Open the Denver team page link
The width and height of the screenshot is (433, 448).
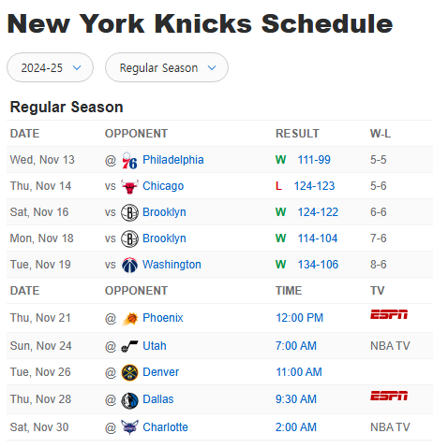pyautogui.click(x=160, y=372)
